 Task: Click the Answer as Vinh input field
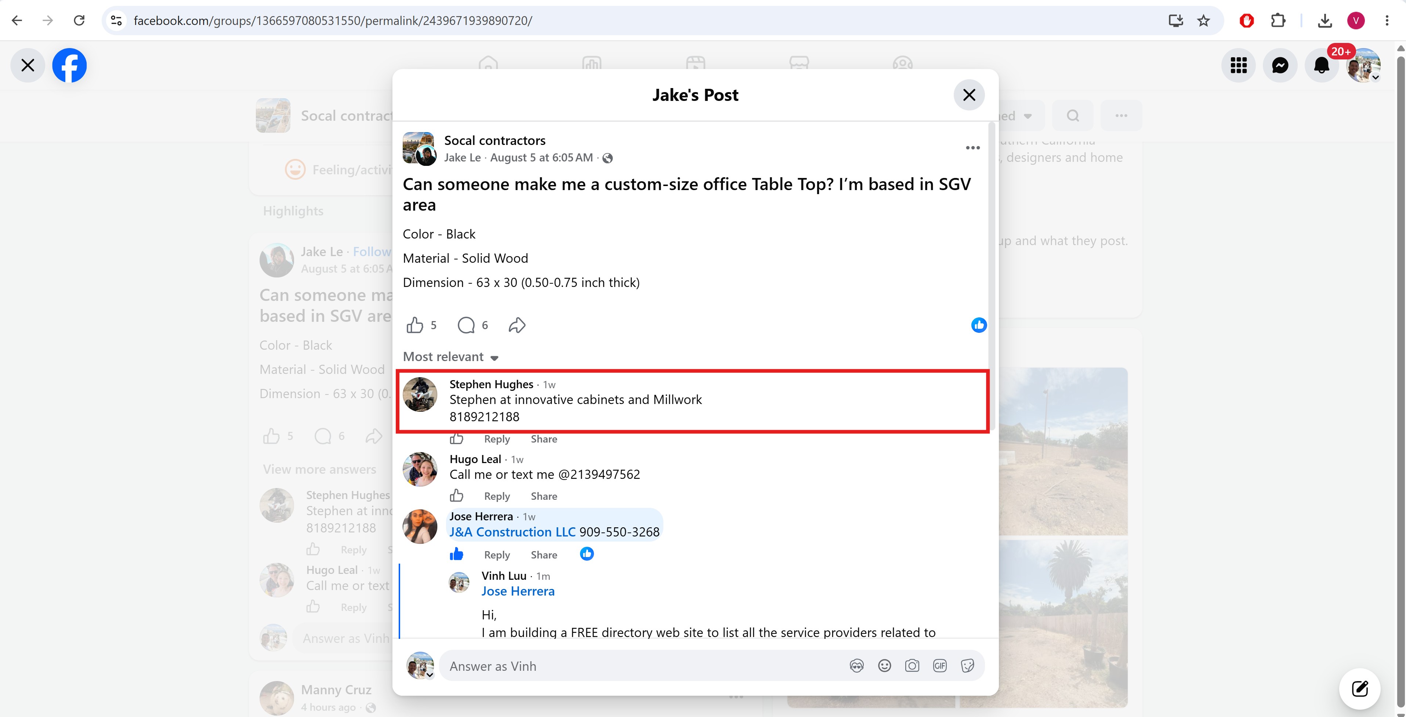[712, 666]
